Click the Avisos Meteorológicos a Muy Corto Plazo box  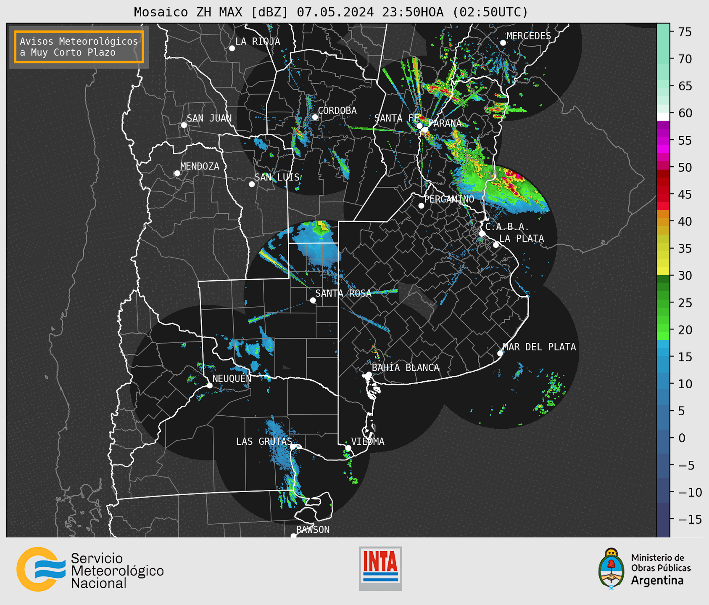[79, 47]
